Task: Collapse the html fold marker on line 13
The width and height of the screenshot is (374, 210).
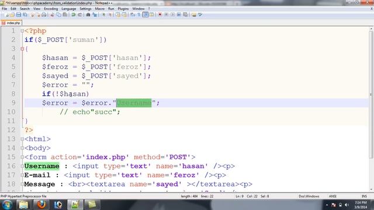Action: pyautogui.click(x=22, y=139)
